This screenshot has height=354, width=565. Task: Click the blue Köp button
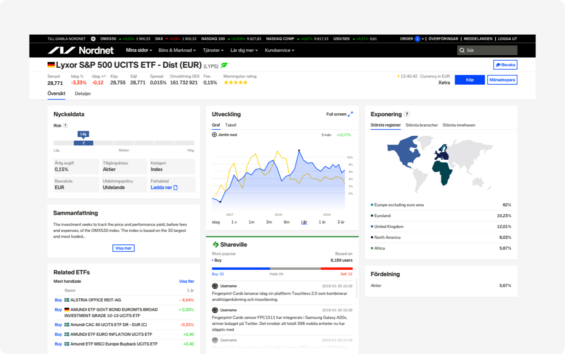(x=470, y=80)
